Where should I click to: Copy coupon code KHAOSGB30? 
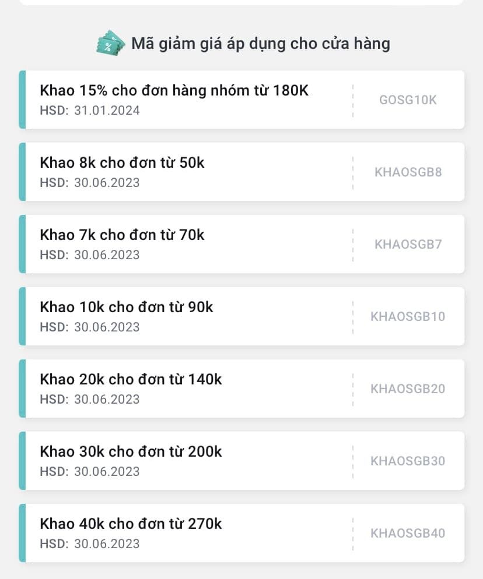[x=408, y=461]
